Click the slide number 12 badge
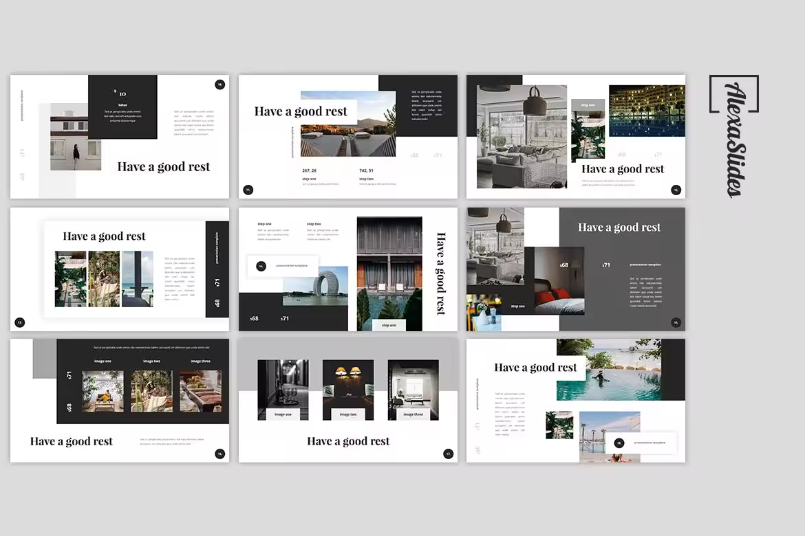The height and width of the screenshot is (536, 805). (676, 190)
